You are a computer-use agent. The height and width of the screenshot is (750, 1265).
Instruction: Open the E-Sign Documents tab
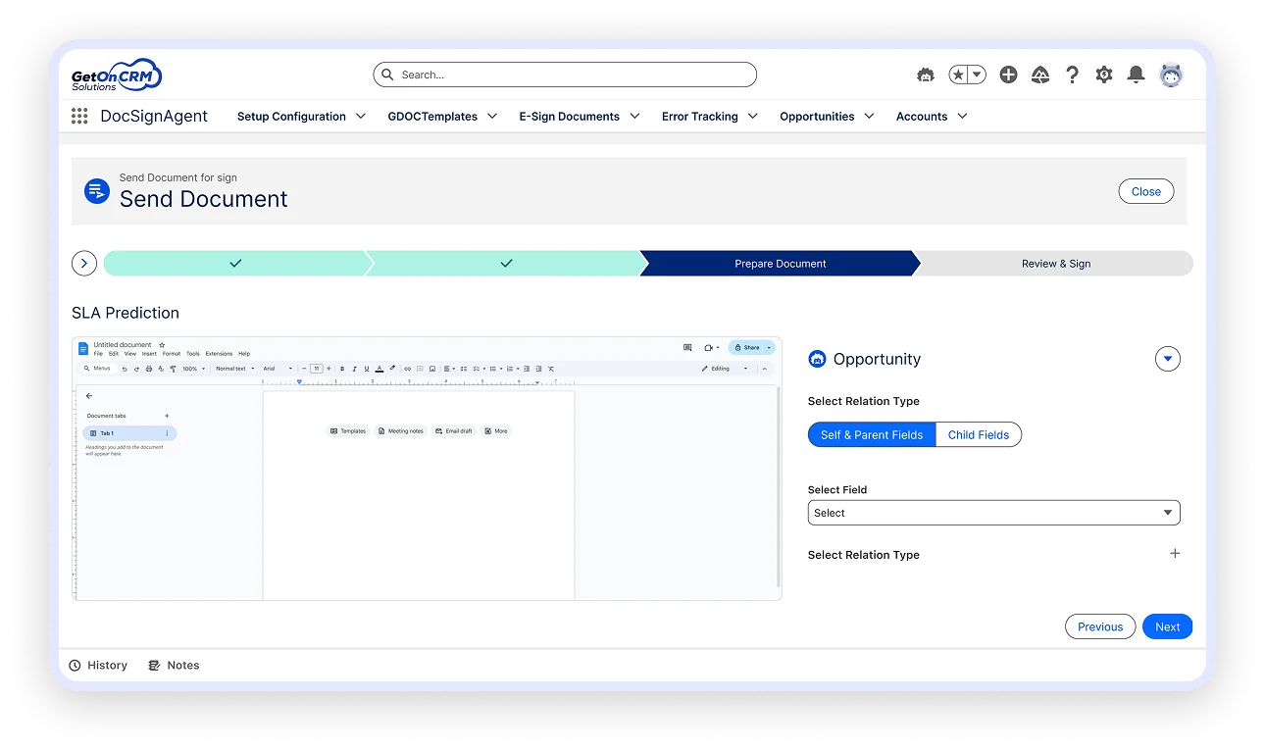[x=569, y=116]
